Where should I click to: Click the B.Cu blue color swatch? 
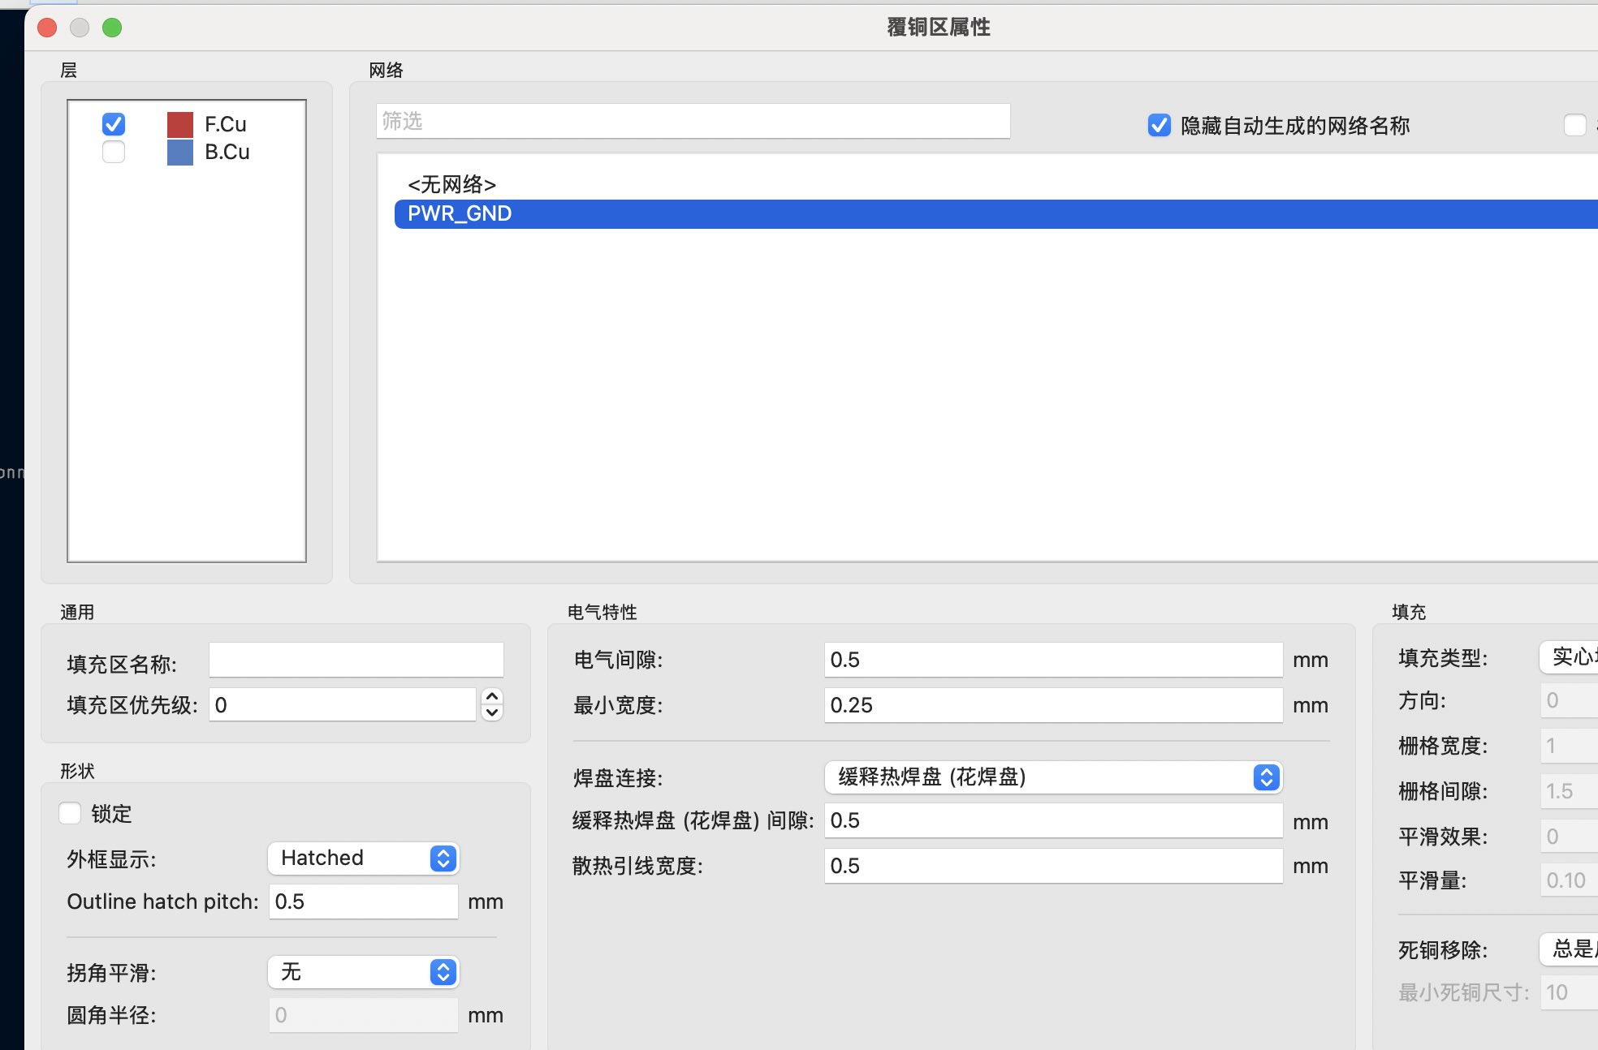click(x=179, y=152)
